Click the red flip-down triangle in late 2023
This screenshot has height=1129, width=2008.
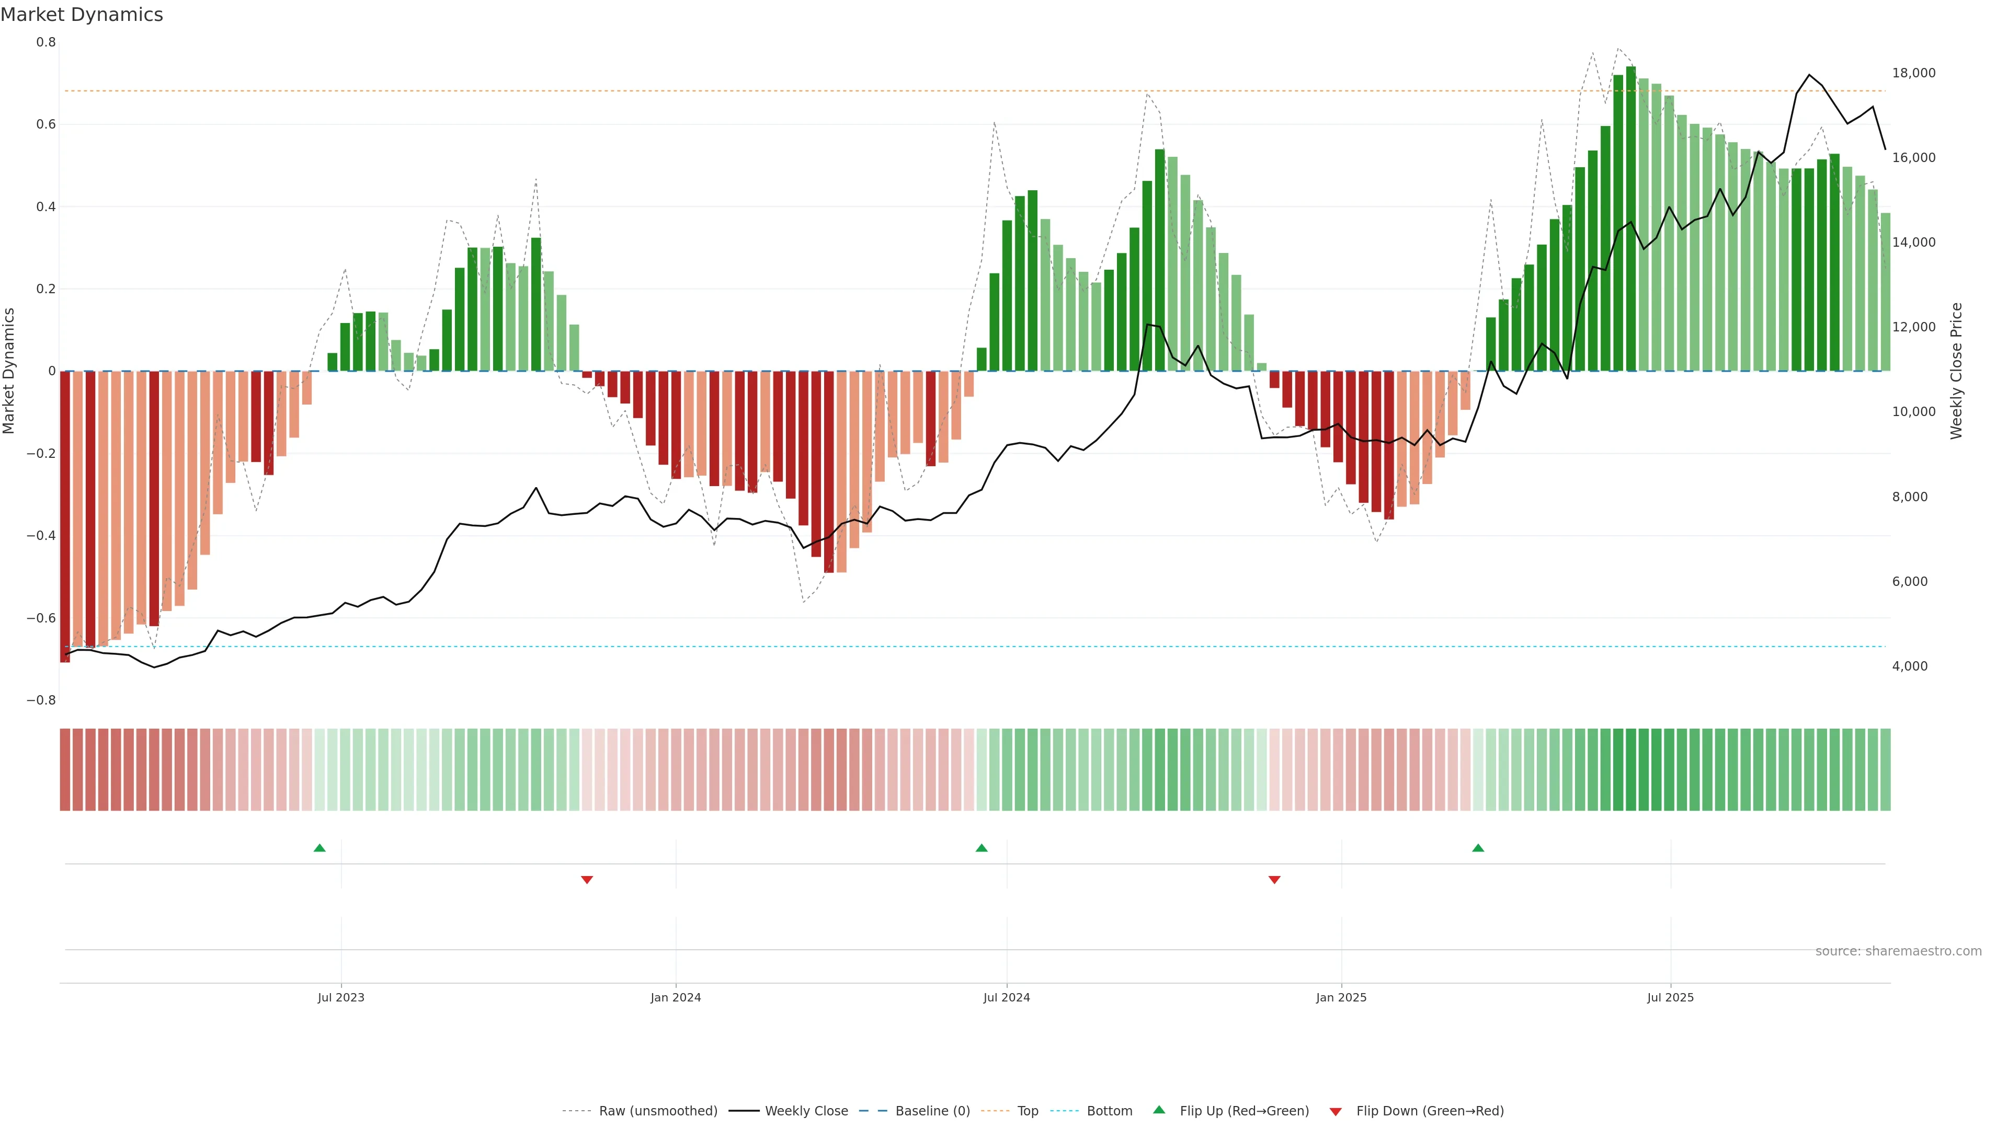point(587,880)
